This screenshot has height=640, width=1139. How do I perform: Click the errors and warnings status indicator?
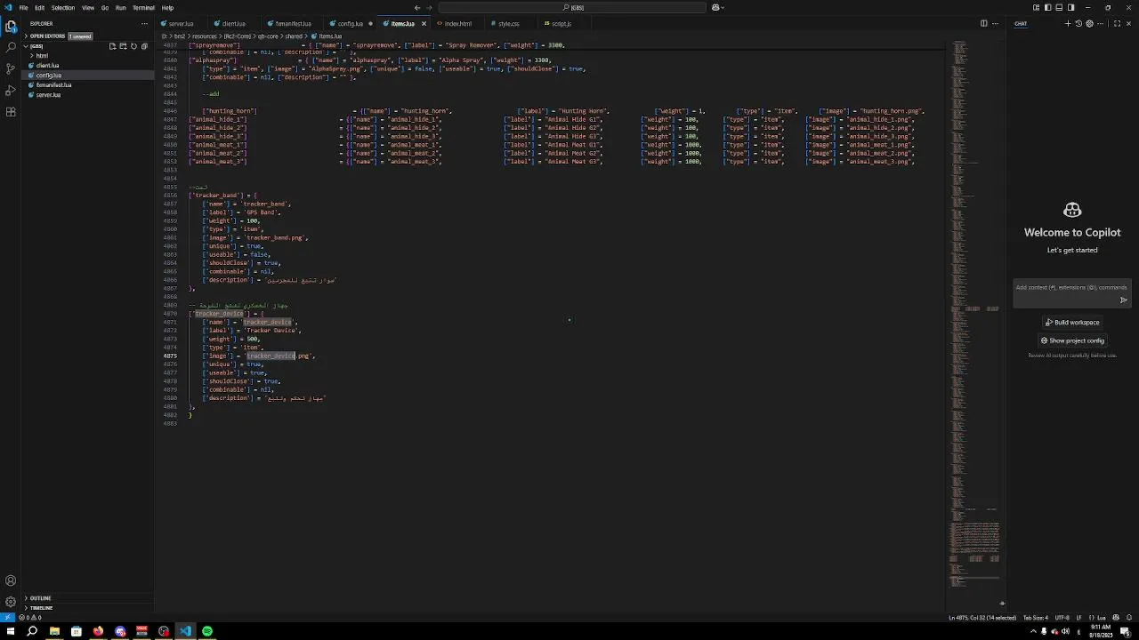coord(29,618)
